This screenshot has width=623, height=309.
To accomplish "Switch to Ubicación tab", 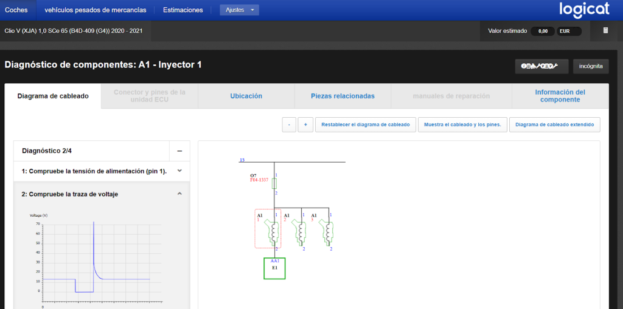I will pyautogui.click(x=246, y=96).
